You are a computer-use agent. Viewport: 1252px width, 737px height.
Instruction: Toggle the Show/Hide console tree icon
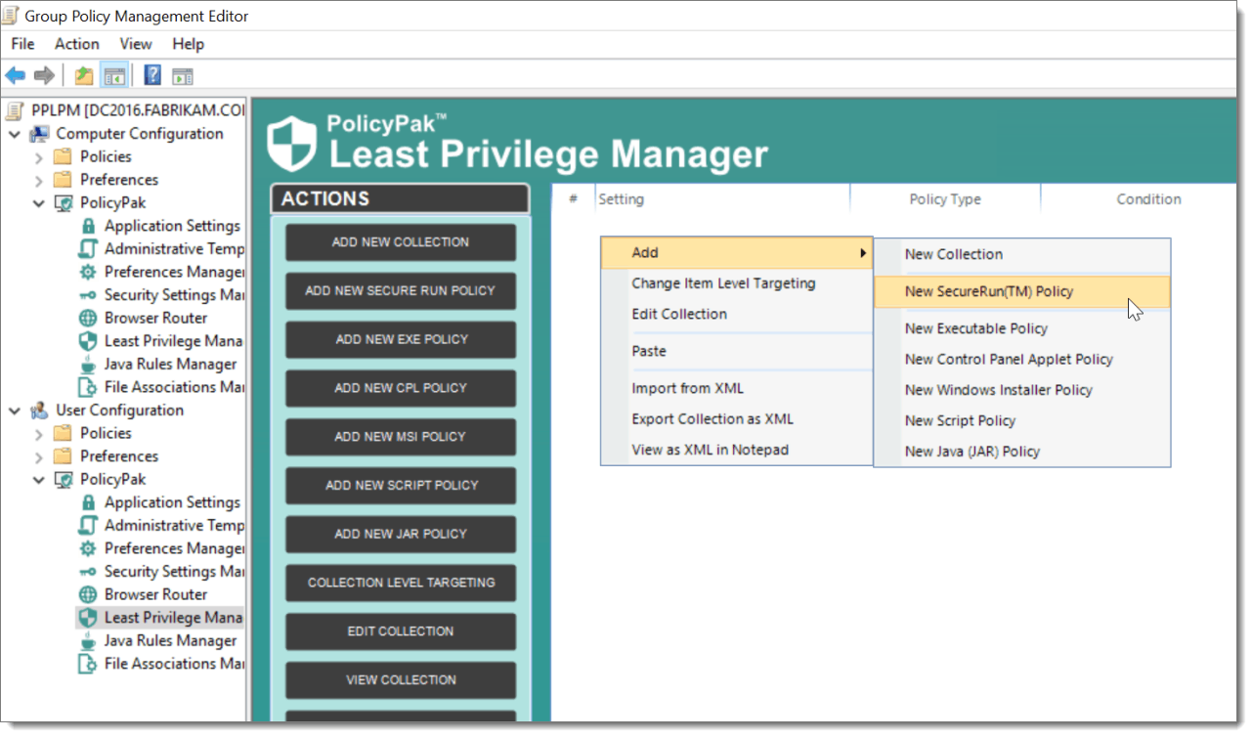(114, 75)
